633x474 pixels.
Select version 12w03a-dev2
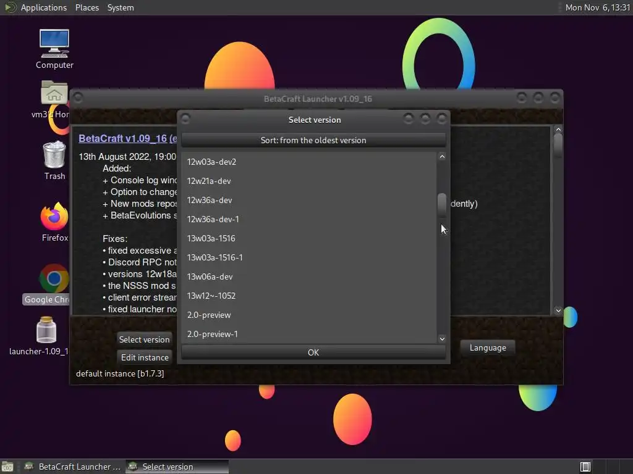point(309,162)
